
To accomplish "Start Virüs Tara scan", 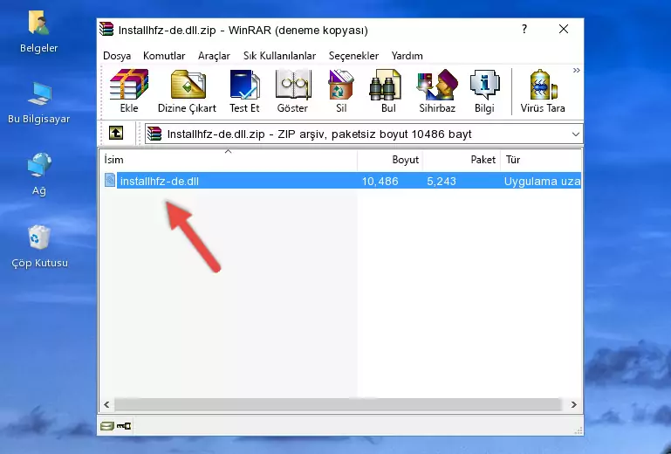I will (543, 91).
